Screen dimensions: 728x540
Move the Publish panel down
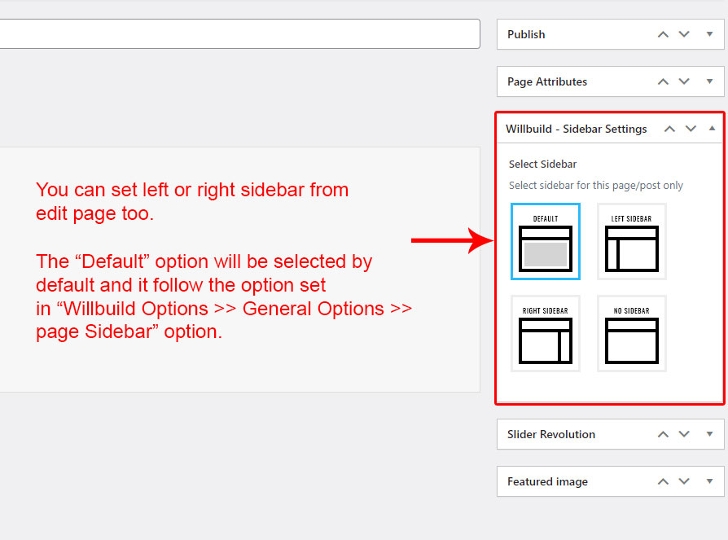pos(684,34)
